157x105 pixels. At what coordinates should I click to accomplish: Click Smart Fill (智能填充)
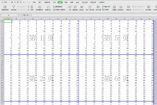coord(75,8)
